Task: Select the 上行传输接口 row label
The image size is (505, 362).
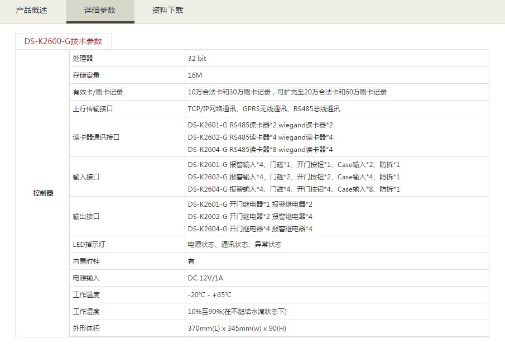Action: pos(93,109)
